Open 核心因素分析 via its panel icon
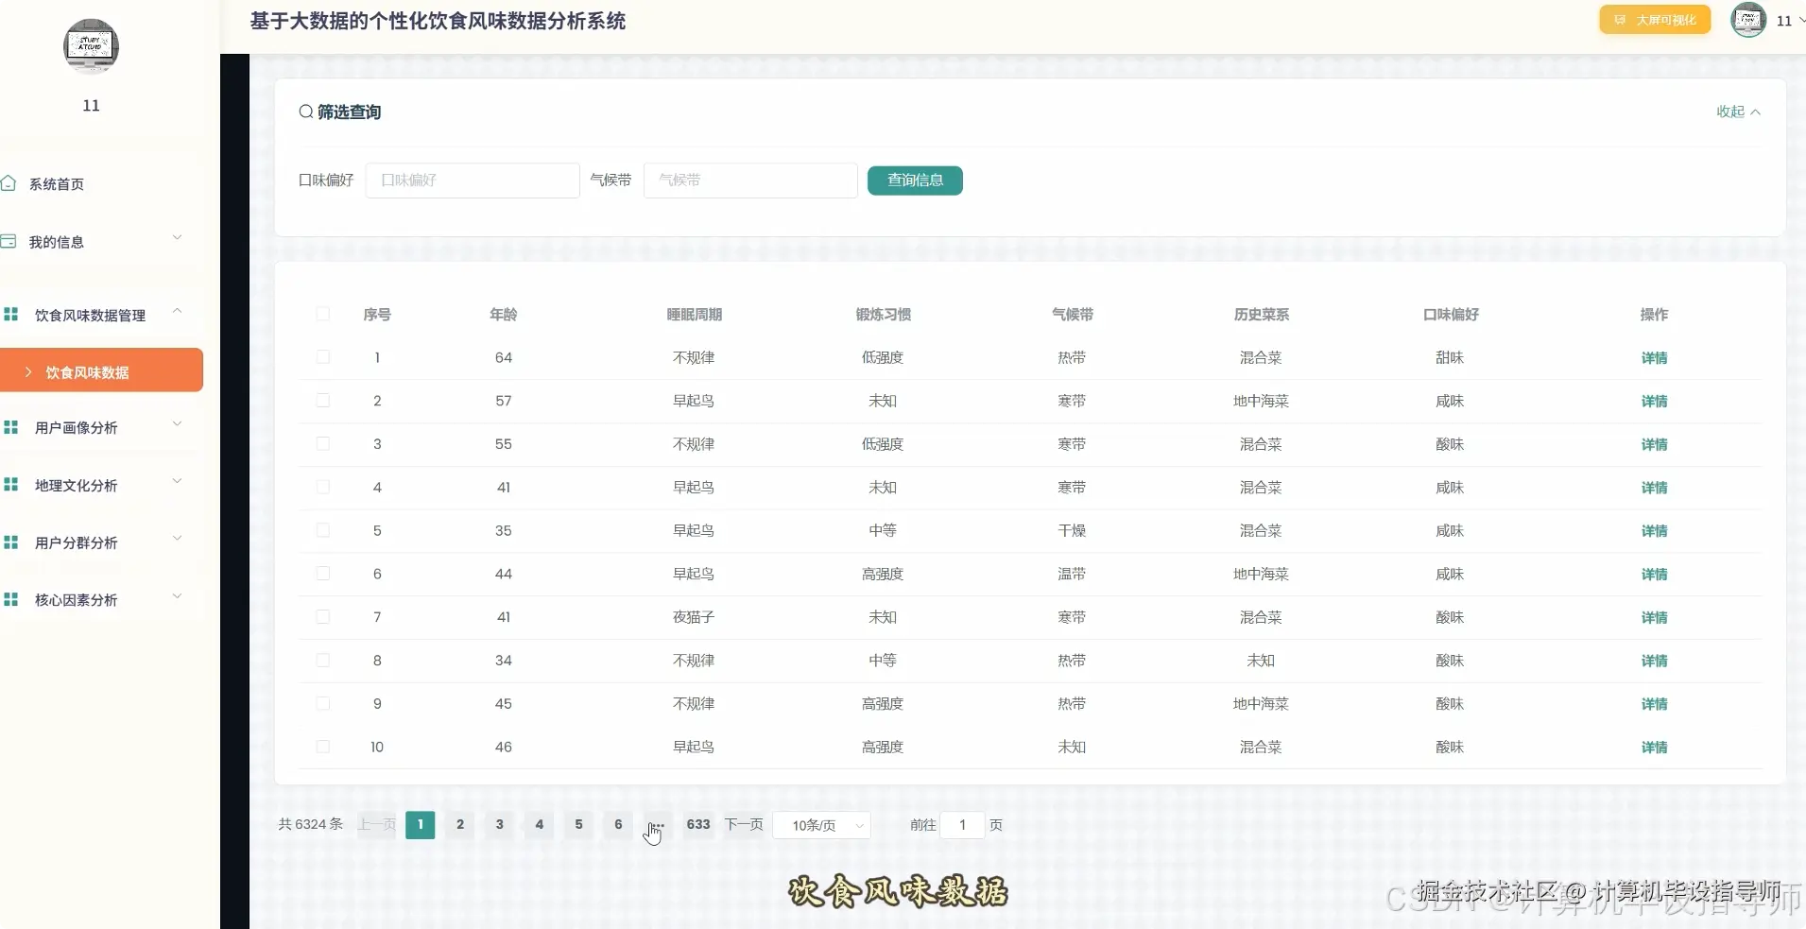Viewport: 1806px width, 929px height. coord(12,599)
